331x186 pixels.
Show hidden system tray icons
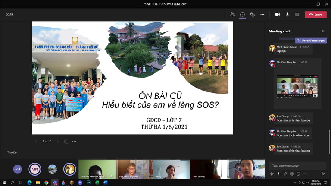coord(295,182)
